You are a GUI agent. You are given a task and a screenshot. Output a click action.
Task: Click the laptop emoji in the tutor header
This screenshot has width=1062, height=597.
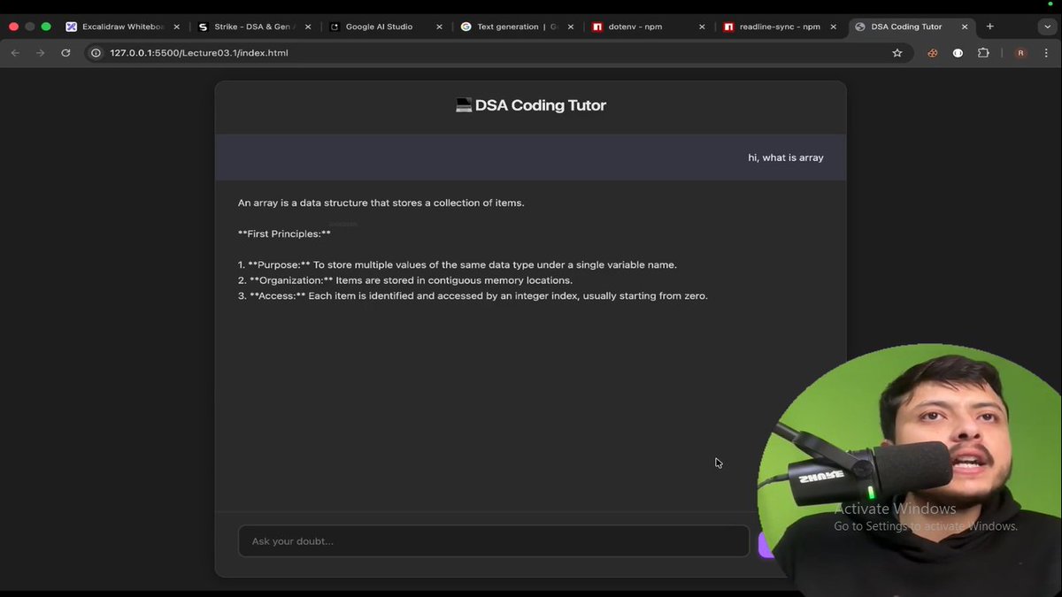tap(464, 105)
